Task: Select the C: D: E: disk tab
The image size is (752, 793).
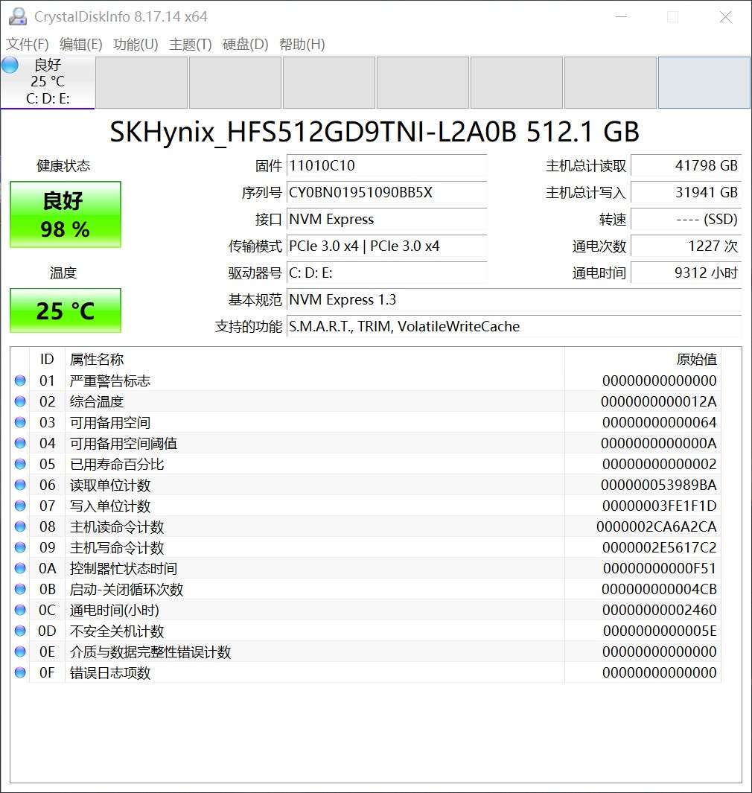Action: coord(48,83)
